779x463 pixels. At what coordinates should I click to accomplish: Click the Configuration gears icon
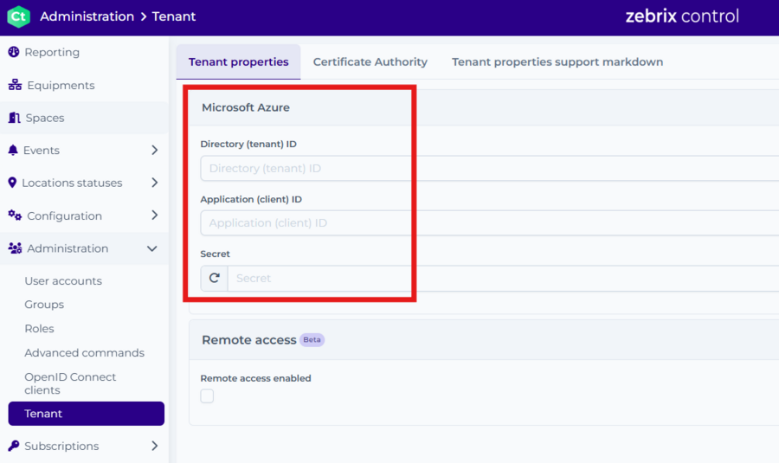point(15,215)
